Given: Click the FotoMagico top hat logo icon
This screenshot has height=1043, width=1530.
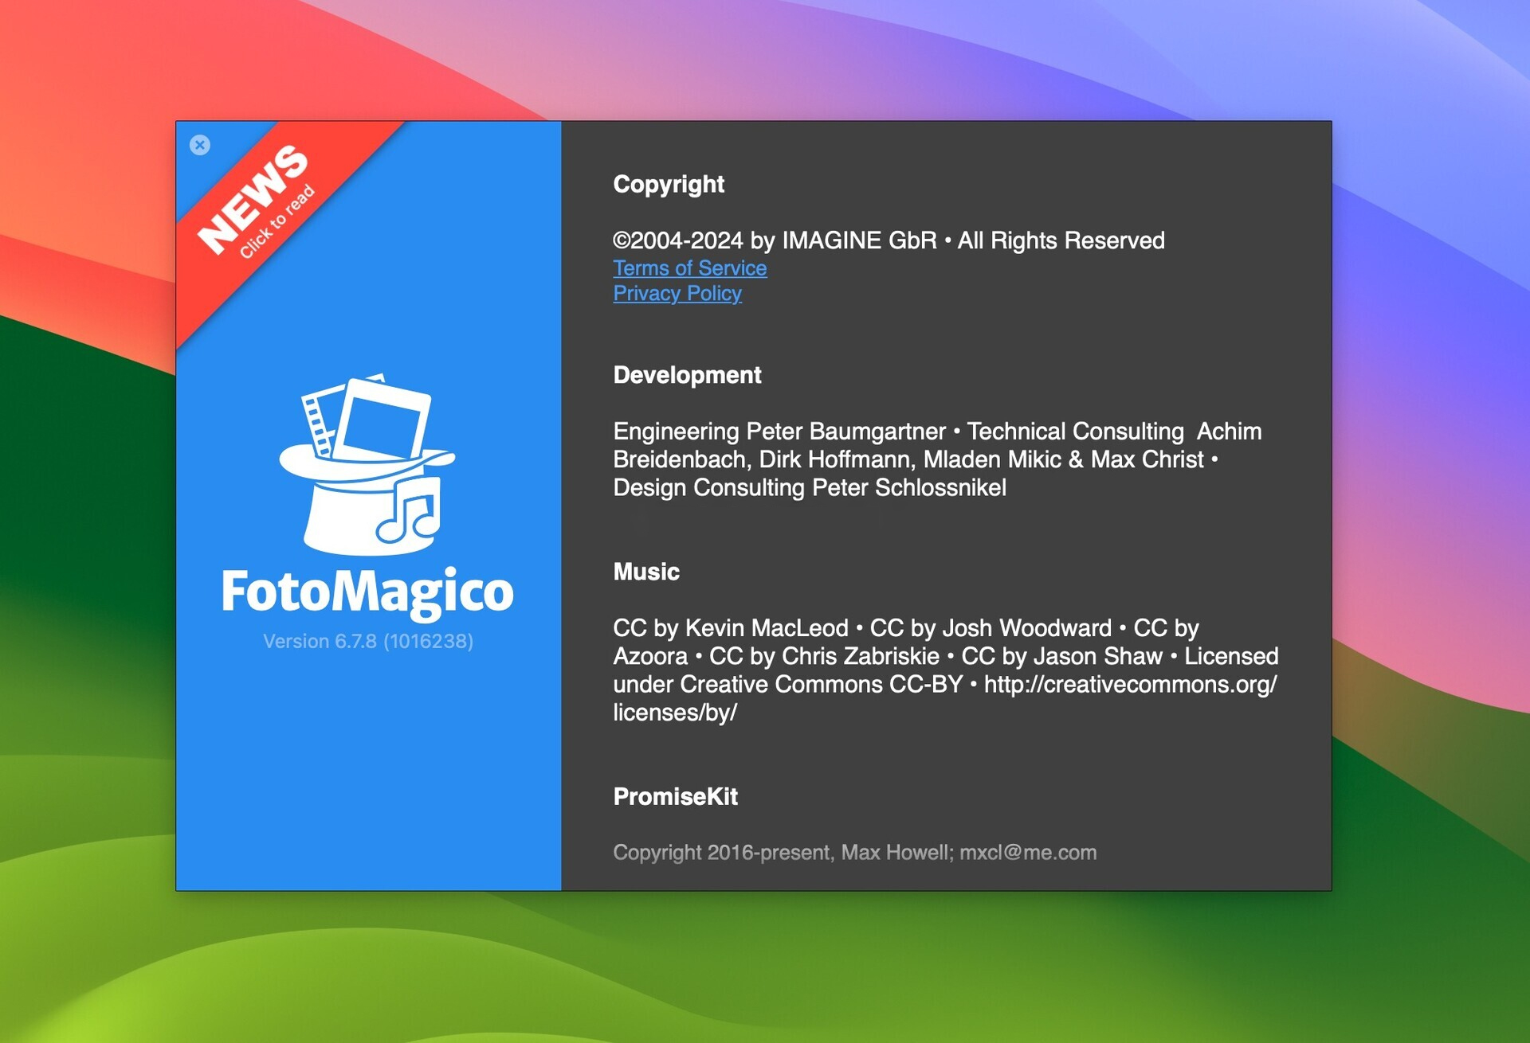Looking at the screenshot, I should 367,464.
